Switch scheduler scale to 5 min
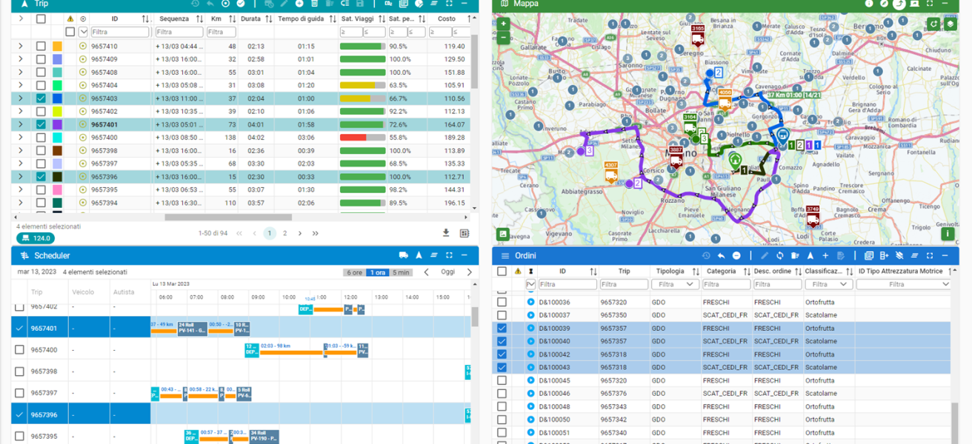 [401, 272]
